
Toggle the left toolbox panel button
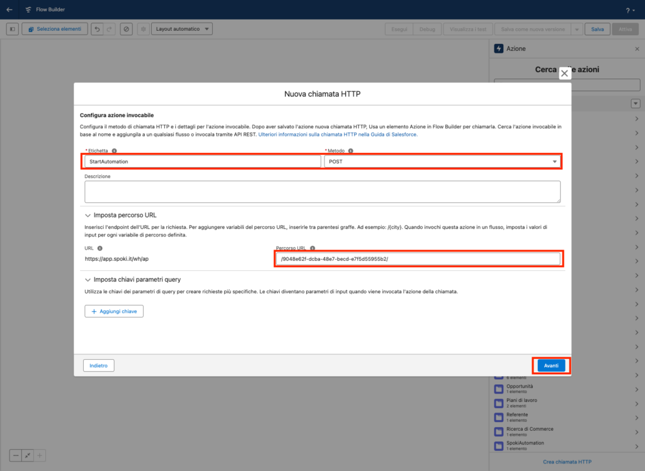tap(13, 29)
